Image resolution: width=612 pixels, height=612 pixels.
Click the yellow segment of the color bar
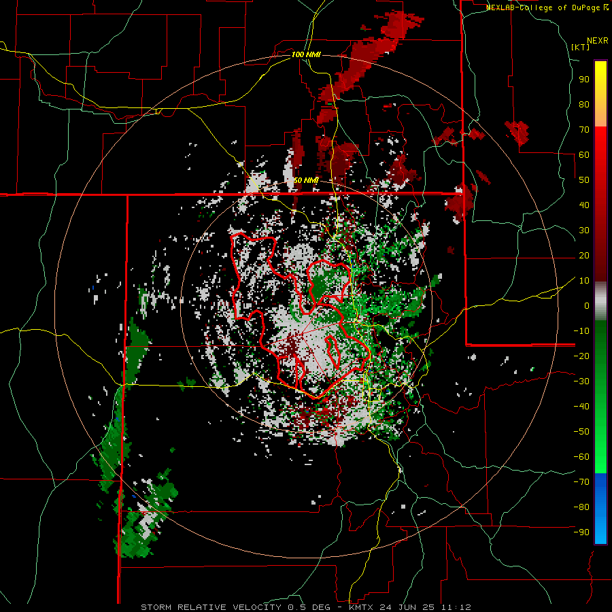(x=600, y=94)
